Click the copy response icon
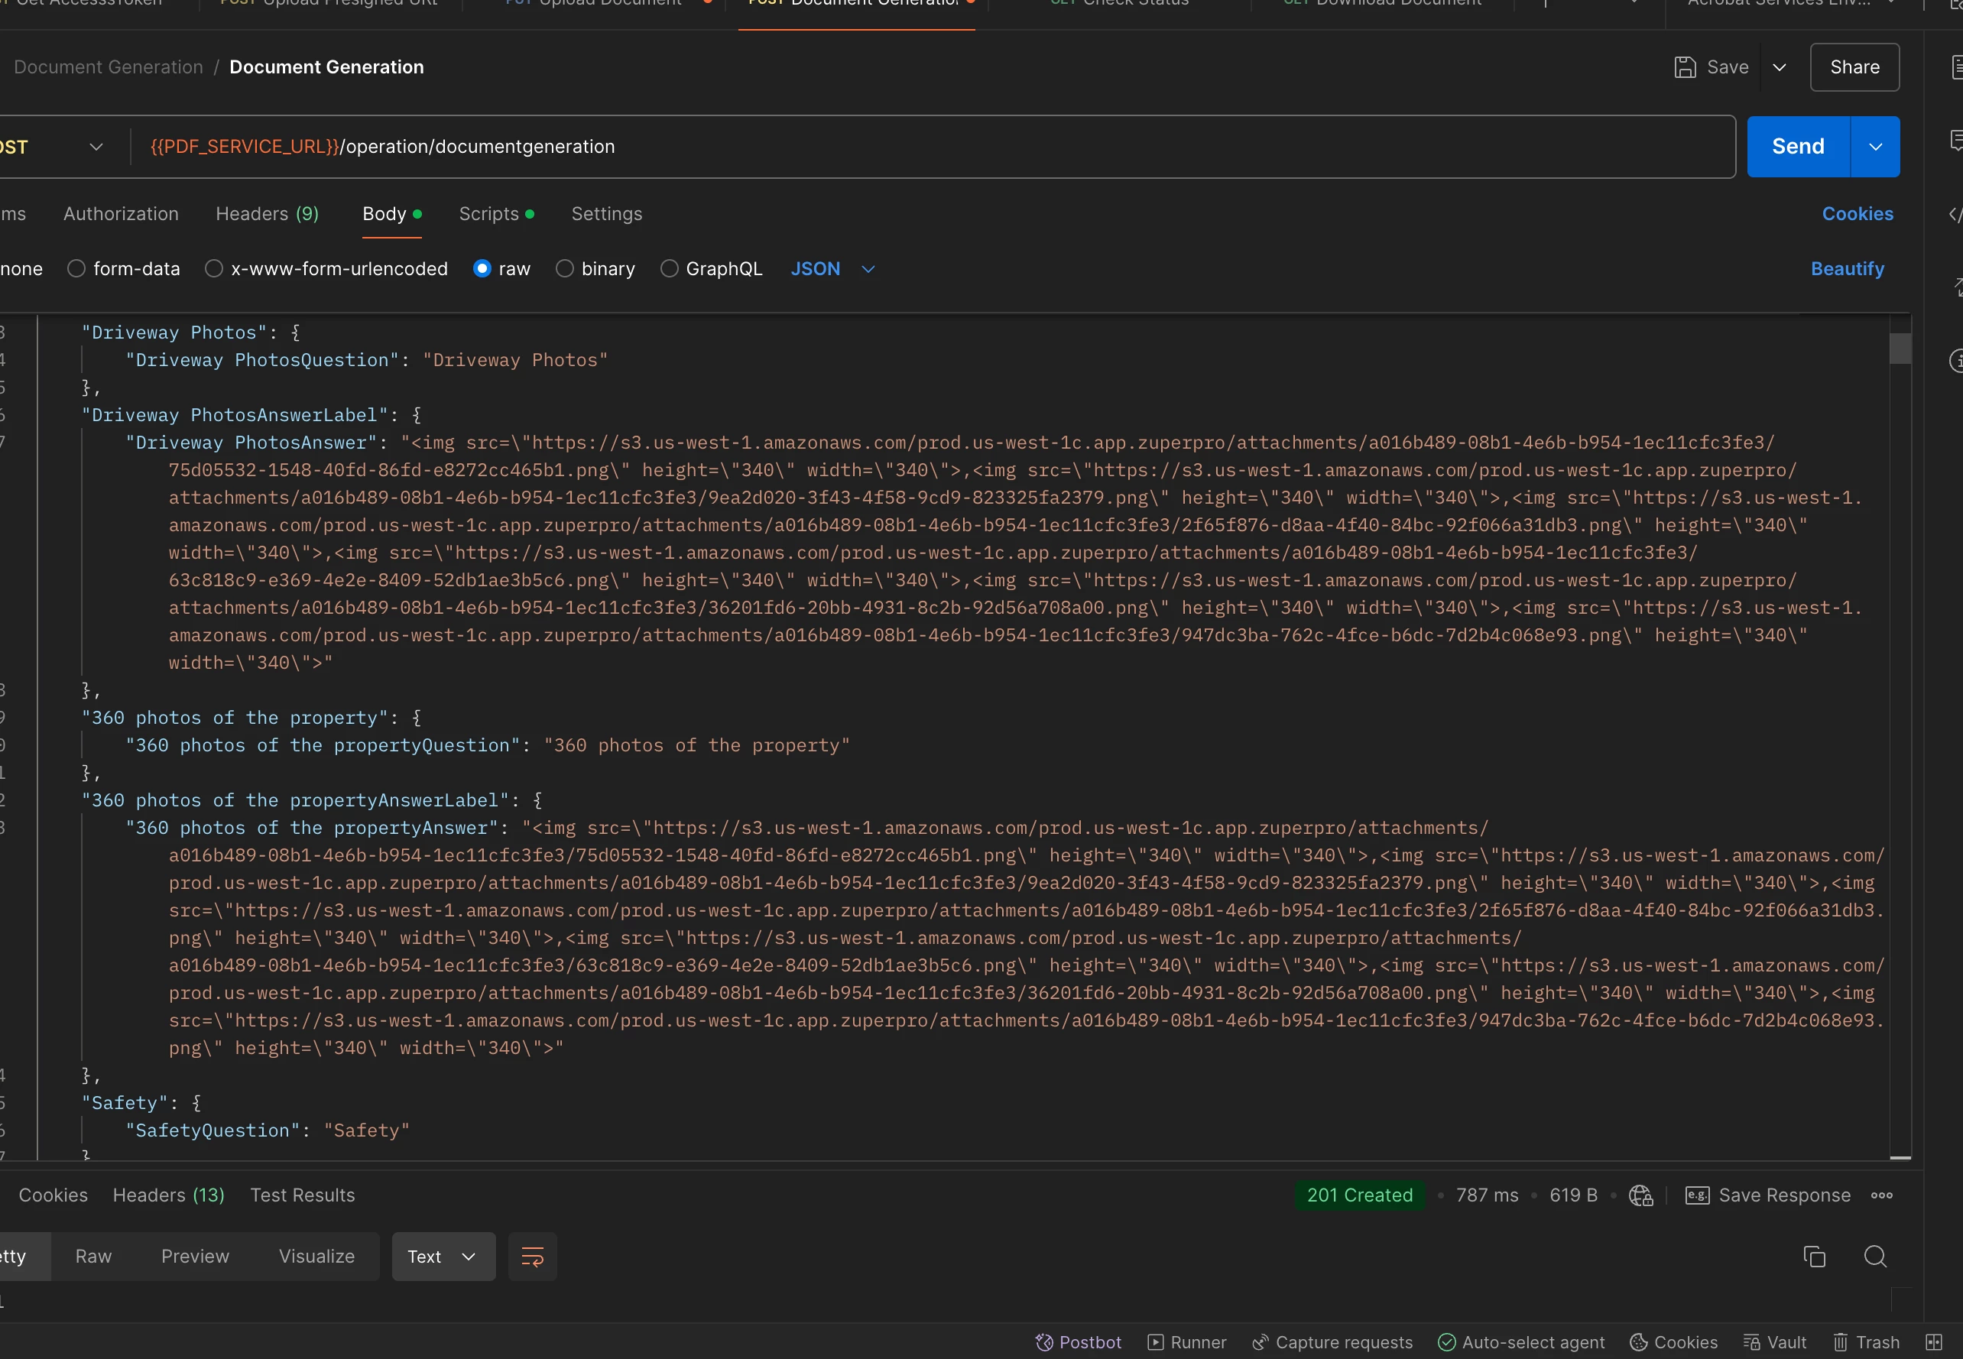 coord(1814,1257)
